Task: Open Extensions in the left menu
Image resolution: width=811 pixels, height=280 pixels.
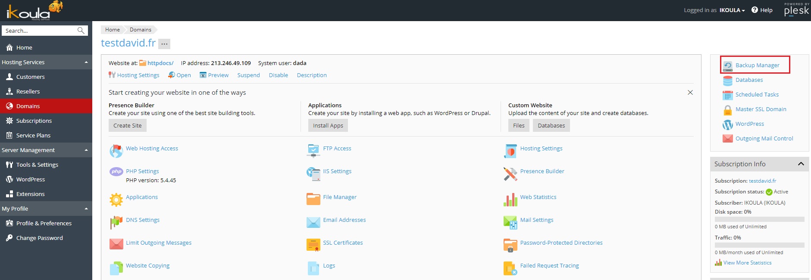Action: tap(46, 194)
